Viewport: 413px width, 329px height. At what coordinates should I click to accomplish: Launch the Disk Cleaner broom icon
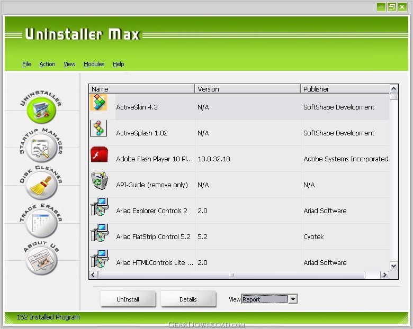pos(41,185)
